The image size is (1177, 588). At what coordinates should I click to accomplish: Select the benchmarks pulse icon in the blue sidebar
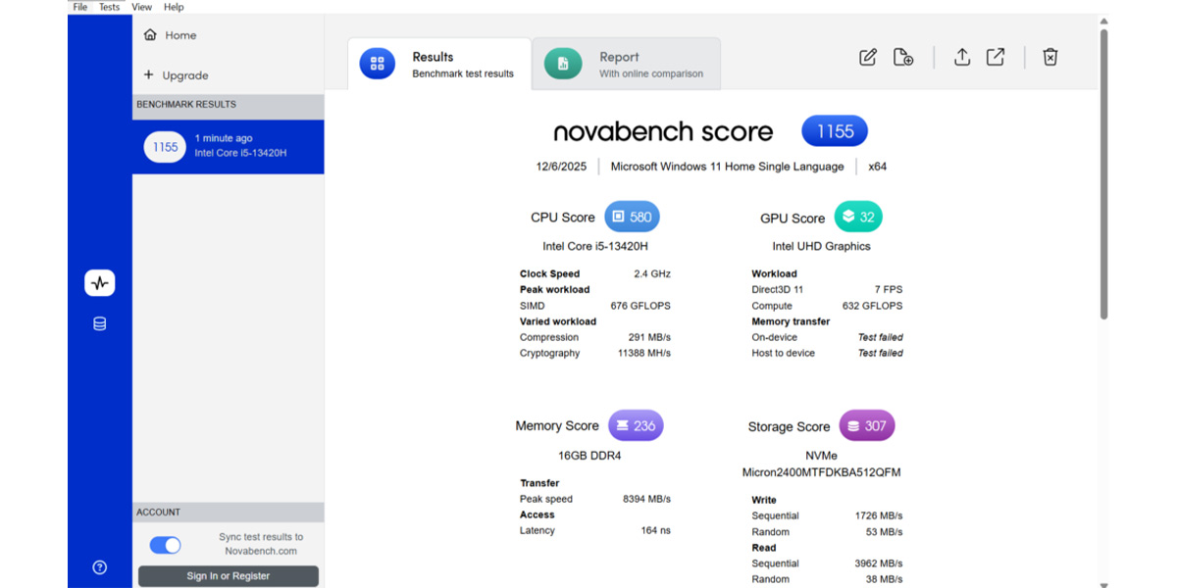point(100,283)
